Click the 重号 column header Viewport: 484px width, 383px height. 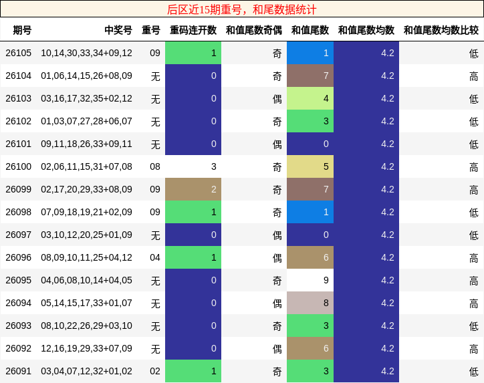coord(151,30)
